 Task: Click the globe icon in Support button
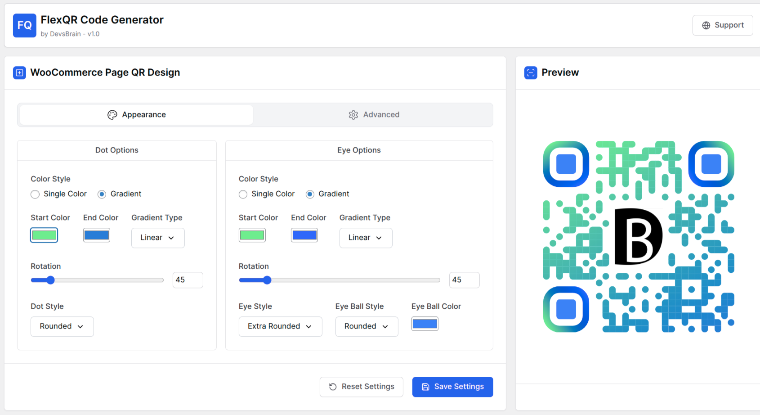click(x=706, y=25)
